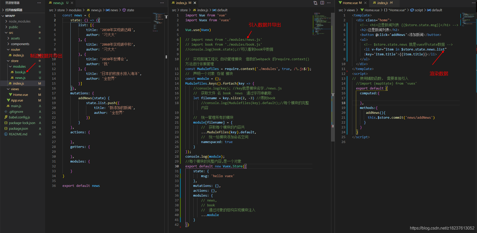
Task: Click 'Vue.use(Vuex)' in the middle editor
Action: tap(198, 30)
